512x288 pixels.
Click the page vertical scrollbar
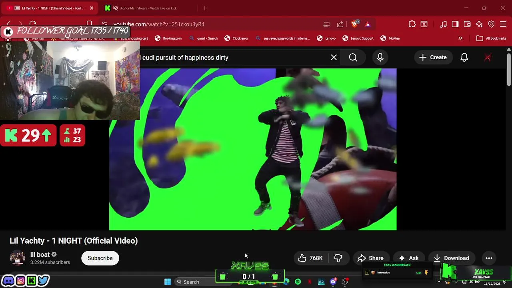pos(509,69)
